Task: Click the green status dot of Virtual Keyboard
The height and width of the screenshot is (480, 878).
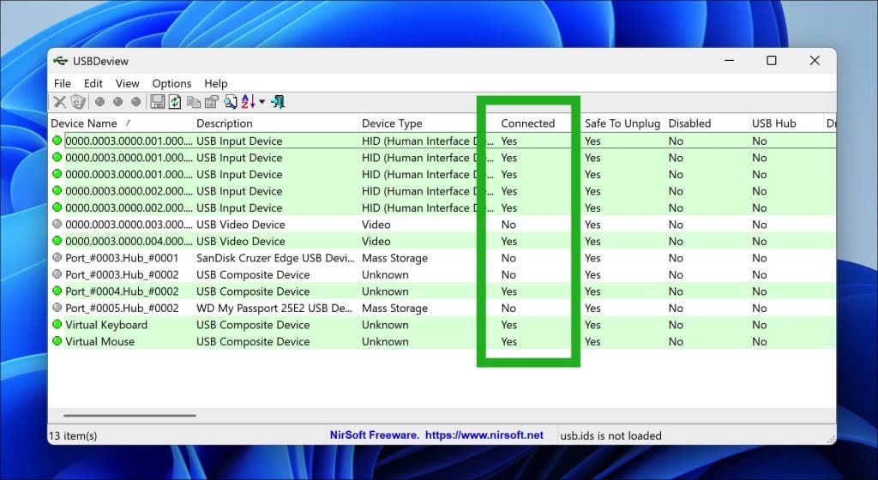Action: (x=57, y=325)
